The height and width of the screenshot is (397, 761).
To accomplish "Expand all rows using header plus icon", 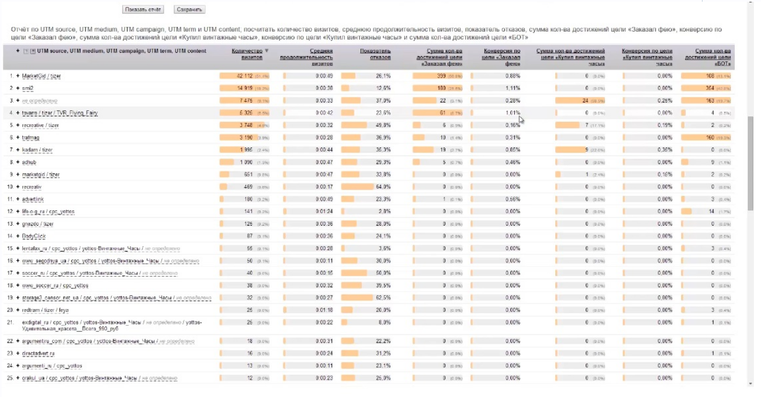I will (x=18, y=51).
